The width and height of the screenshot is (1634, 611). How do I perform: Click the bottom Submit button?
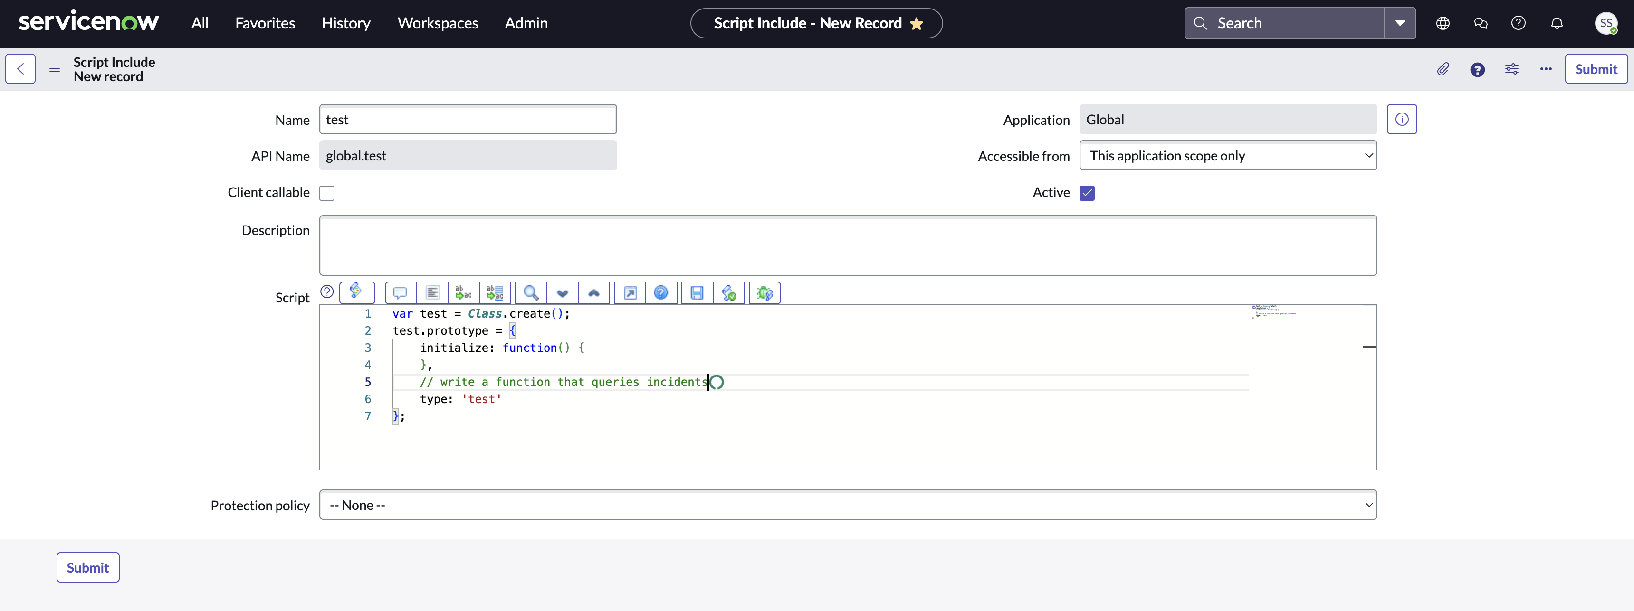pos(87,567)
